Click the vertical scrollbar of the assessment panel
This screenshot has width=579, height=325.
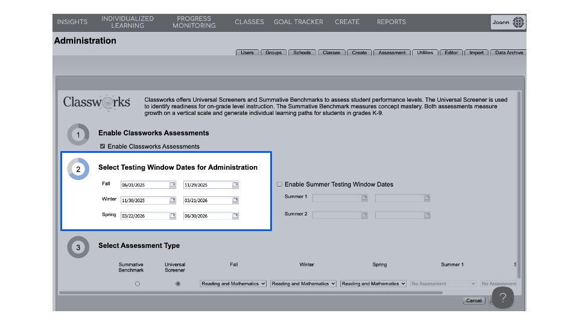(x=519, y=185)
